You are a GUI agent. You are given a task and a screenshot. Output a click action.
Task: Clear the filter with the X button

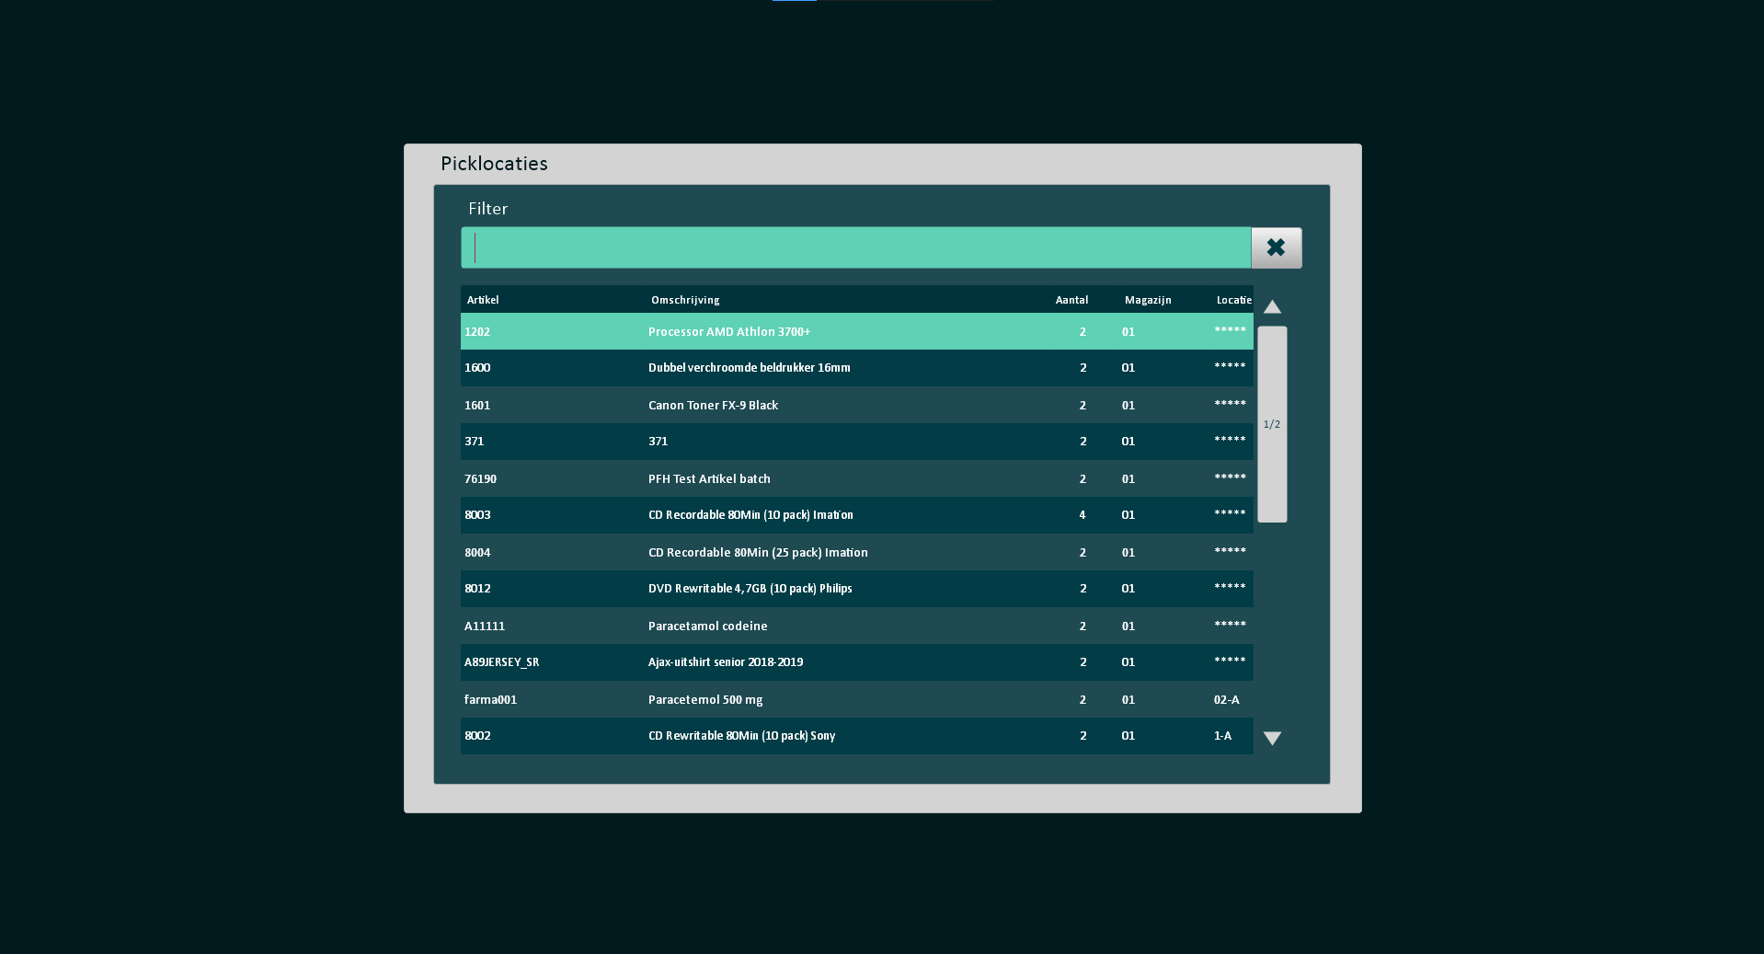[x=1276, y=247]
